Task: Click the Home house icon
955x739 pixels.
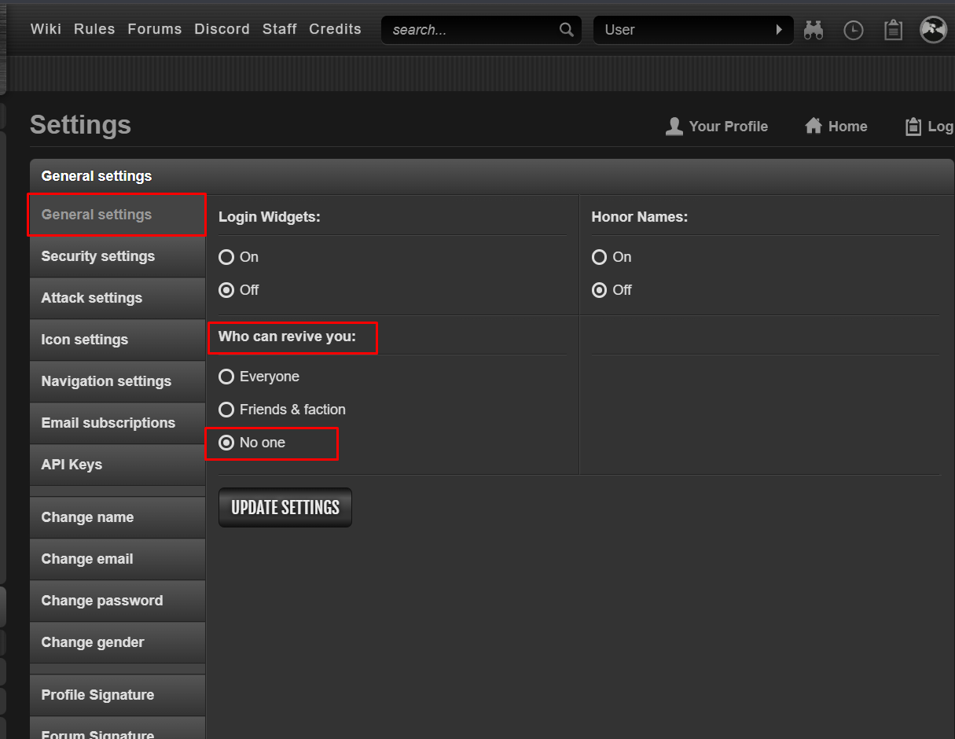Action: click(814, 126)
